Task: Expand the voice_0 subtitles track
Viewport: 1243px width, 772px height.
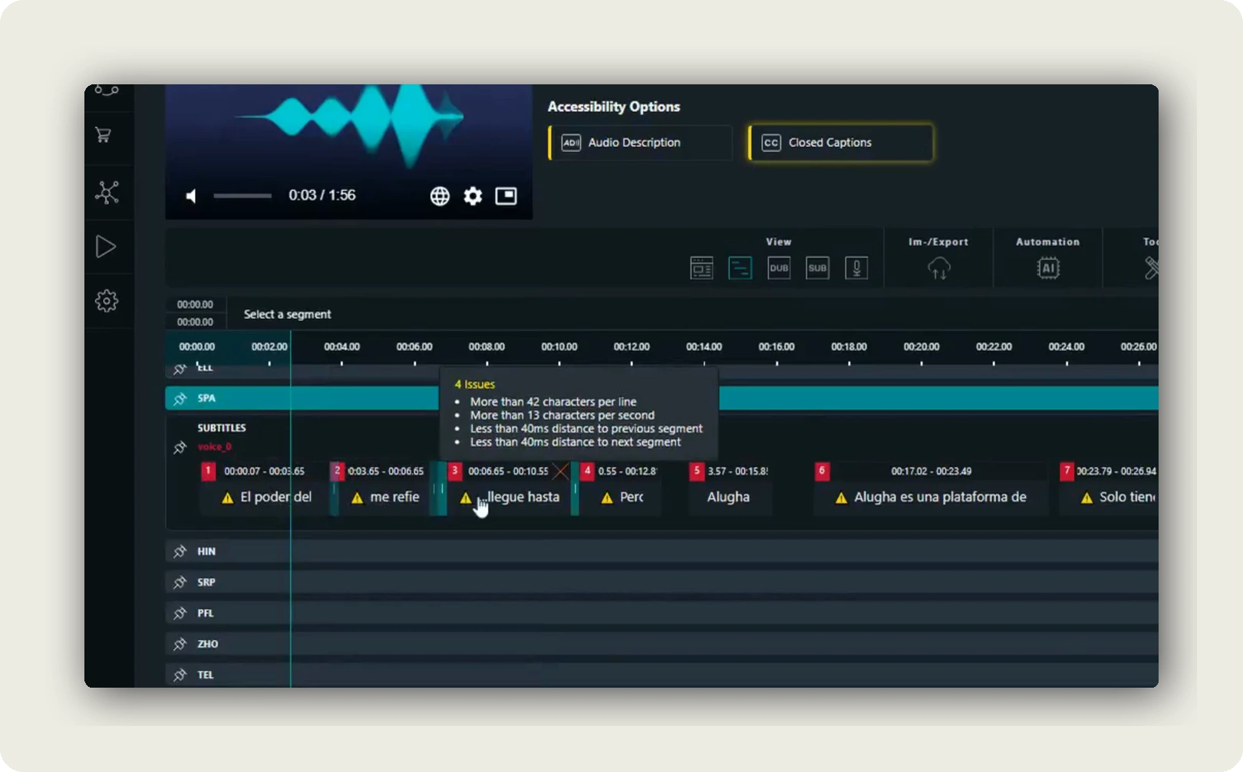Action: (x=180, y=447)
